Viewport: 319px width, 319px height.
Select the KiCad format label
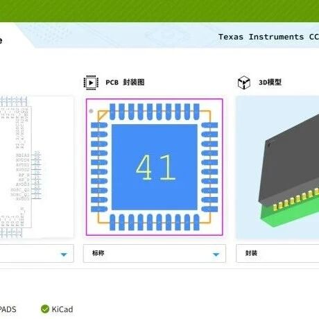click(62, 309)
